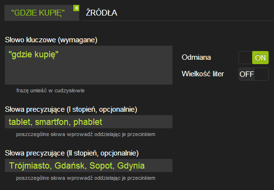Place cursor on "gdzie kupię" keyword text
274x190 pixels.
point(34,54)
